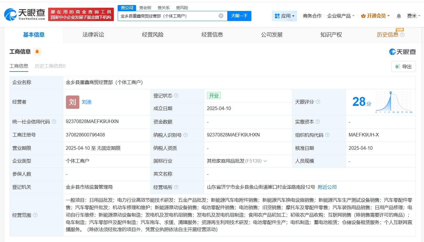
Task: Click 金乡县市场监督管理局 registration authority
Action: [89, 187]
